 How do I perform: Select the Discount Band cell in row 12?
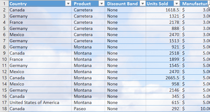pos(125,72)
